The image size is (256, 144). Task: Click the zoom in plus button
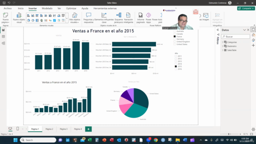tap(240, 134)
